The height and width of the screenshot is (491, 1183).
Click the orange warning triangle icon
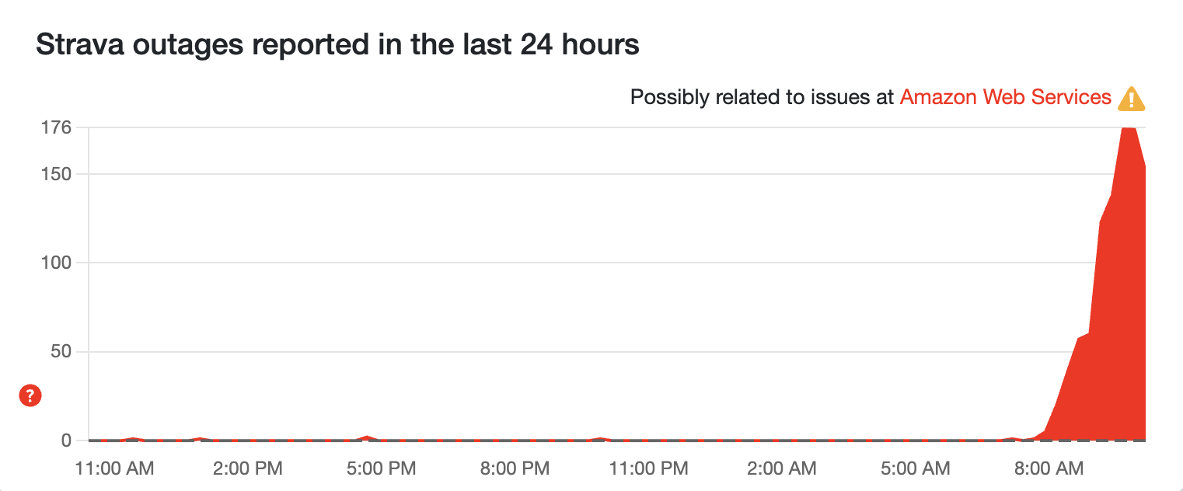click(x=1131, y=99)
